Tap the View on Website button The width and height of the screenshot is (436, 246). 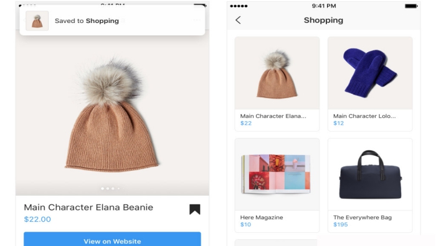tap(112, 239)
